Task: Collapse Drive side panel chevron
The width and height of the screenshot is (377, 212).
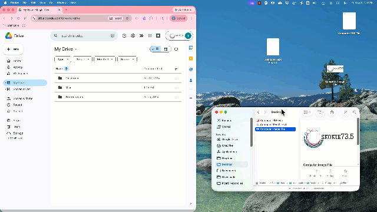Action: click(x=191, y=204)
